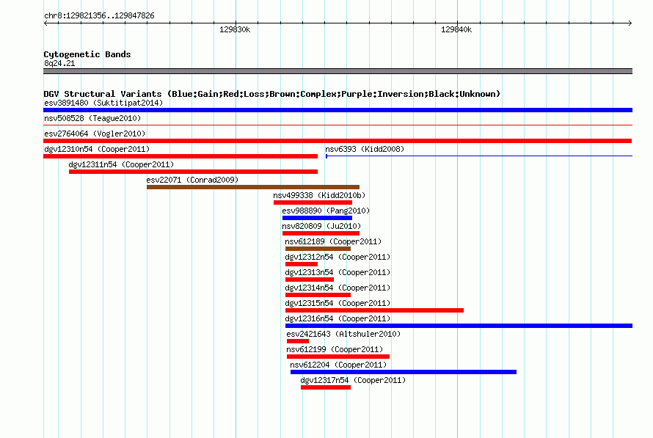Select the dgv12313n54 (Cooper2011) label
Screen dimensions: 653x438
point(338,272)
